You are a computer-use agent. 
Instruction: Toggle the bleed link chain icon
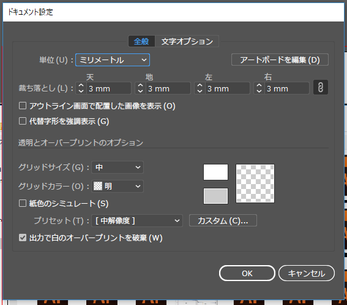pos(321,87)
